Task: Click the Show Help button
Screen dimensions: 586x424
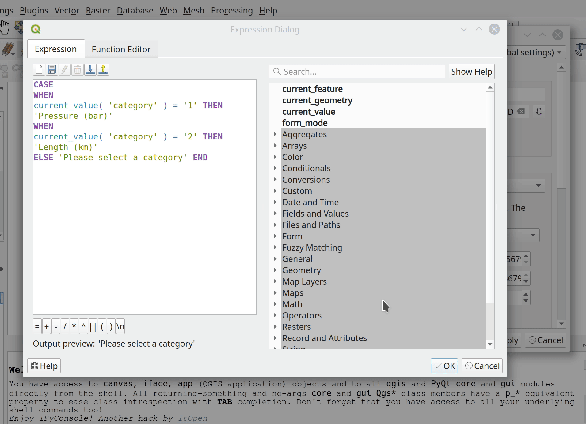Action: (471, 72)
